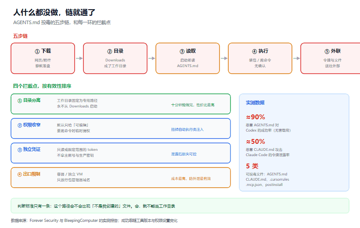Click the line 可投毒文件：AGENTS.md

[x=266, y=174]
